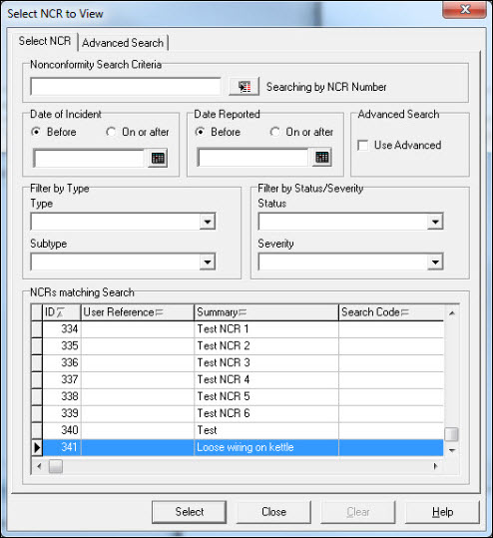Click the search mode icon beside criteria field

[x=245, y=87]
